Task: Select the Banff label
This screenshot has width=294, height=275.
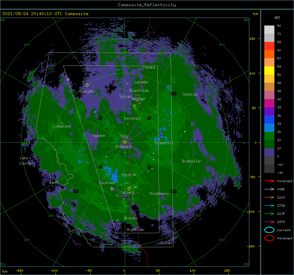Action: click(54, 182)
